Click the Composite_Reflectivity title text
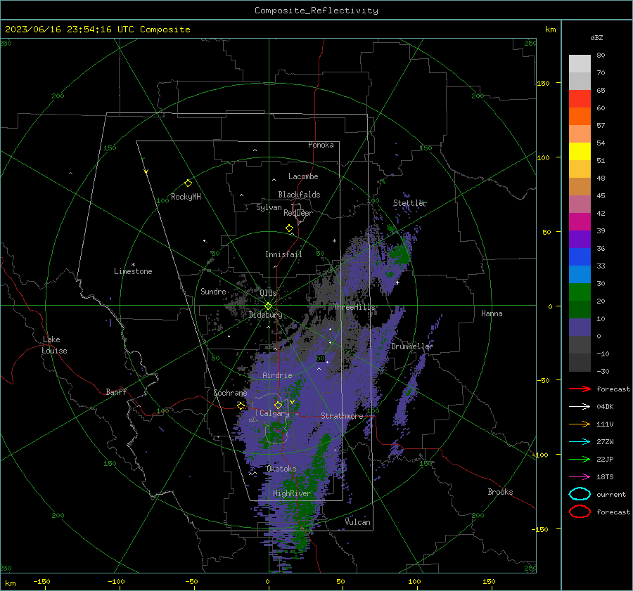 point(316,11)
